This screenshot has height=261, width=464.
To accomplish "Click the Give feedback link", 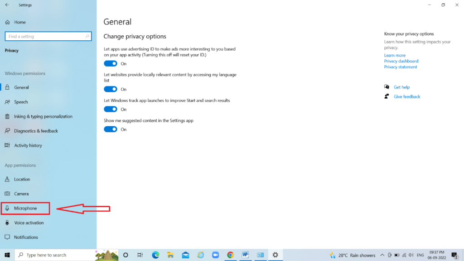I will point(407,96).
